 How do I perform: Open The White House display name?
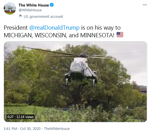[34, 5]
